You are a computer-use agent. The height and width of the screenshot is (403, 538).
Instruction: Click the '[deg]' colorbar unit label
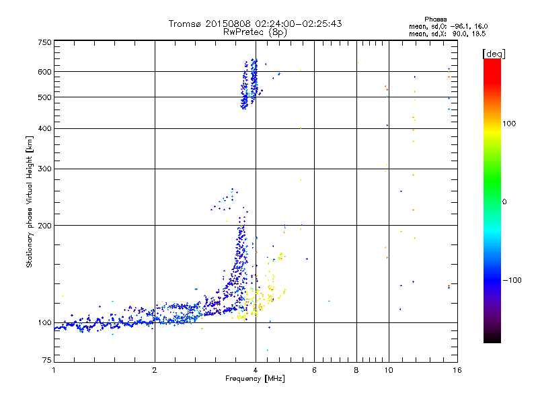494,54
